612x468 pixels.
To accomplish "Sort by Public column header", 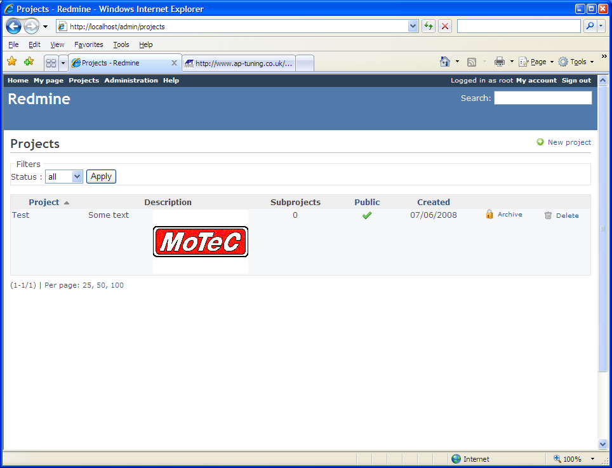I will tap(367, 202).
